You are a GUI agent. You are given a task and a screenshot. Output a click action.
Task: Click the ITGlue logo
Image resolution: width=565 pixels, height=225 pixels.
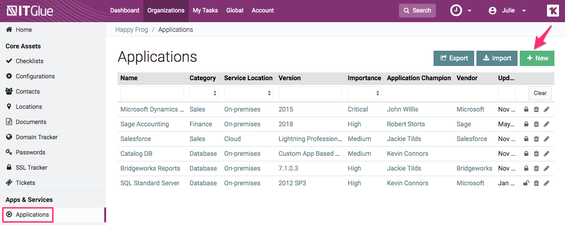[30, 11]
